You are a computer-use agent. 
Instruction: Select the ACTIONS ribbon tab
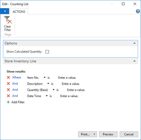[19, 12]
